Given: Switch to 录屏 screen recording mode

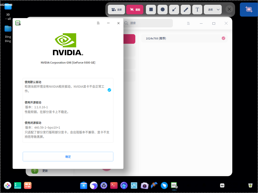Looking at the screenshot, I should [x=116, y=10].
